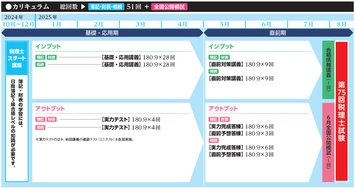Select the pink 財表 tag under 基礎・応用期 アウトプット

click(x=51, y=120)
